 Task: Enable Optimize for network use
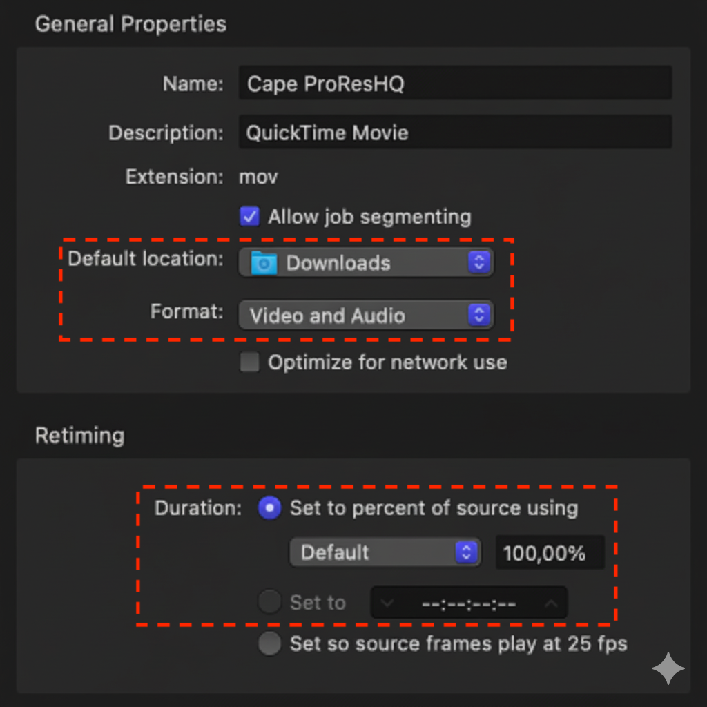[249, 362]
